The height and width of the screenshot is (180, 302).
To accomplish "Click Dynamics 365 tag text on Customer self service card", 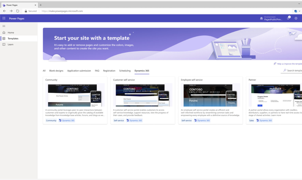I will pos(136,121).
